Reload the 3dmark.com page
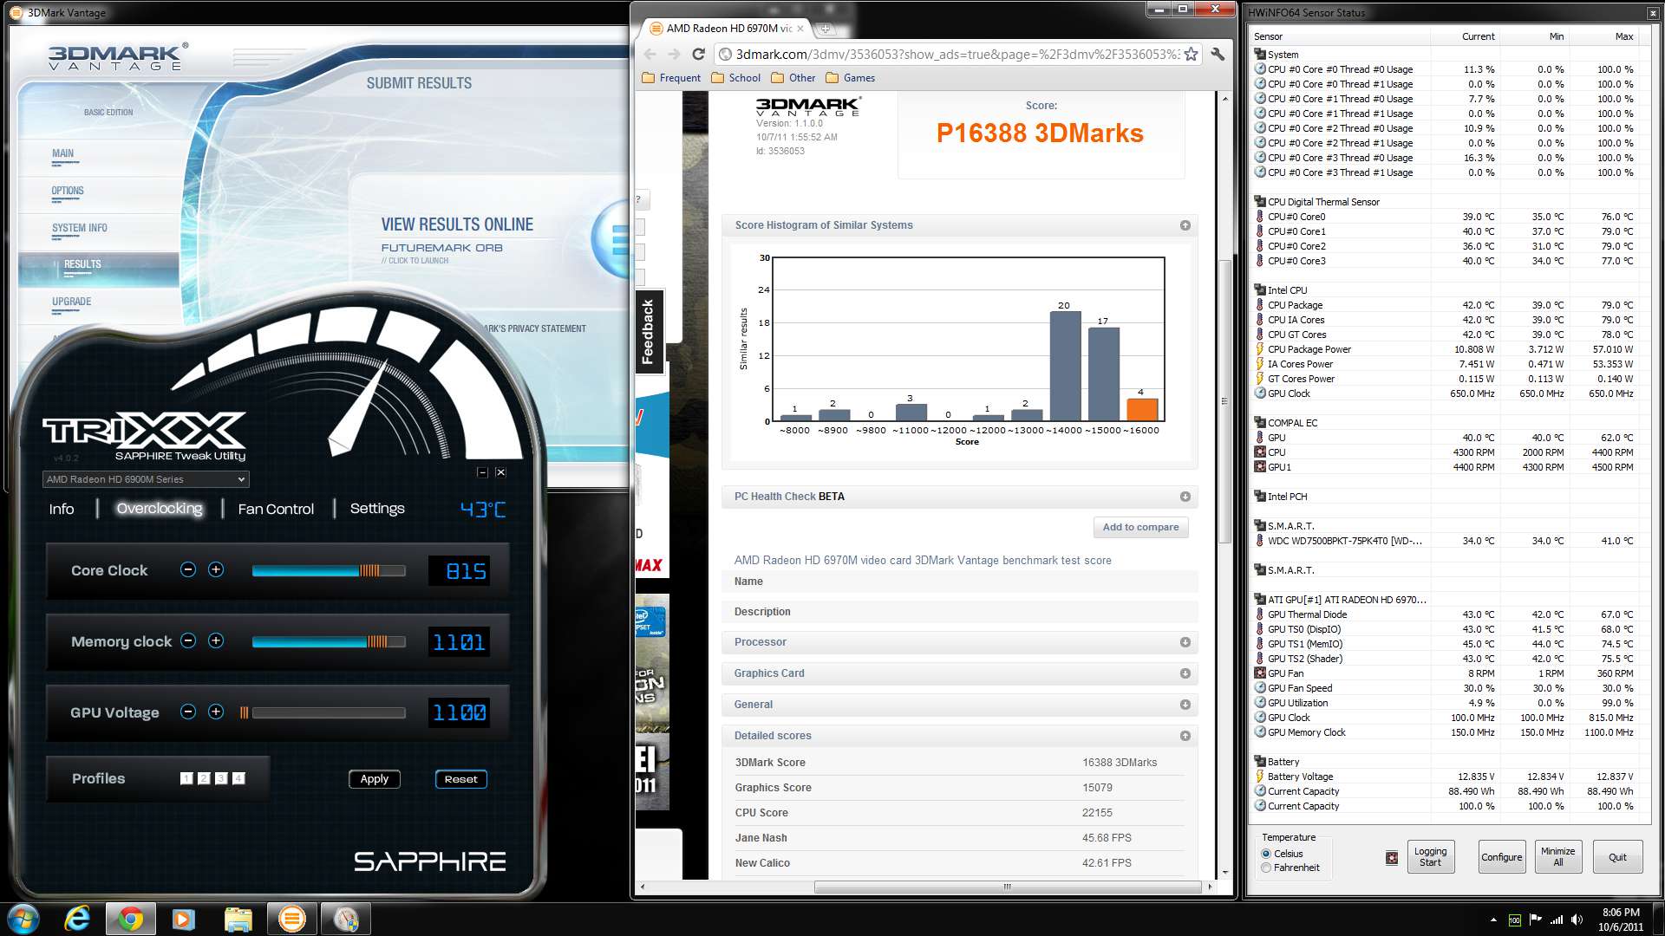Viewport: 1665px width, 936px height. pos(698,54)
